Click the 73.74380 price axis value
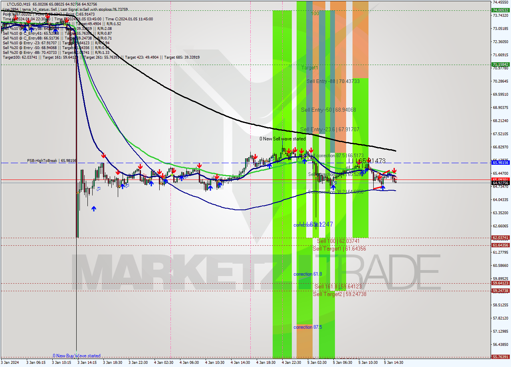511x367 pixels. [501, 15]
